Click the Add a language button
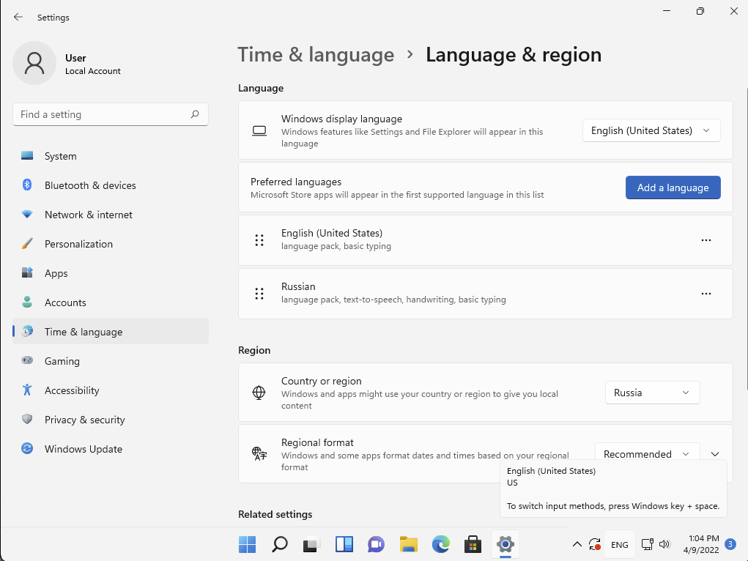 tap(673, 187)
